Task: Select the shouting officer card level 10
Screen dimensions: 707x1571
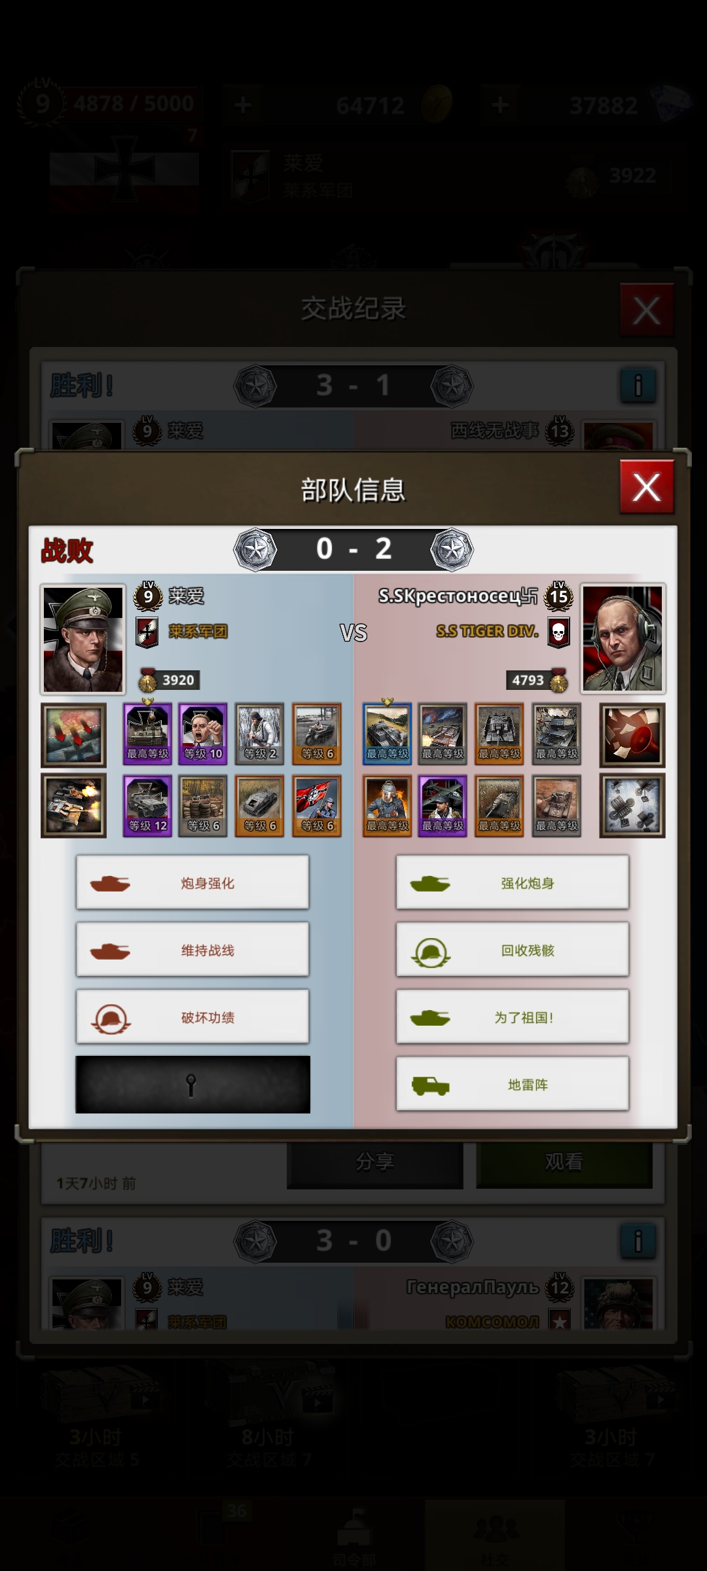Action: point(203,733)
